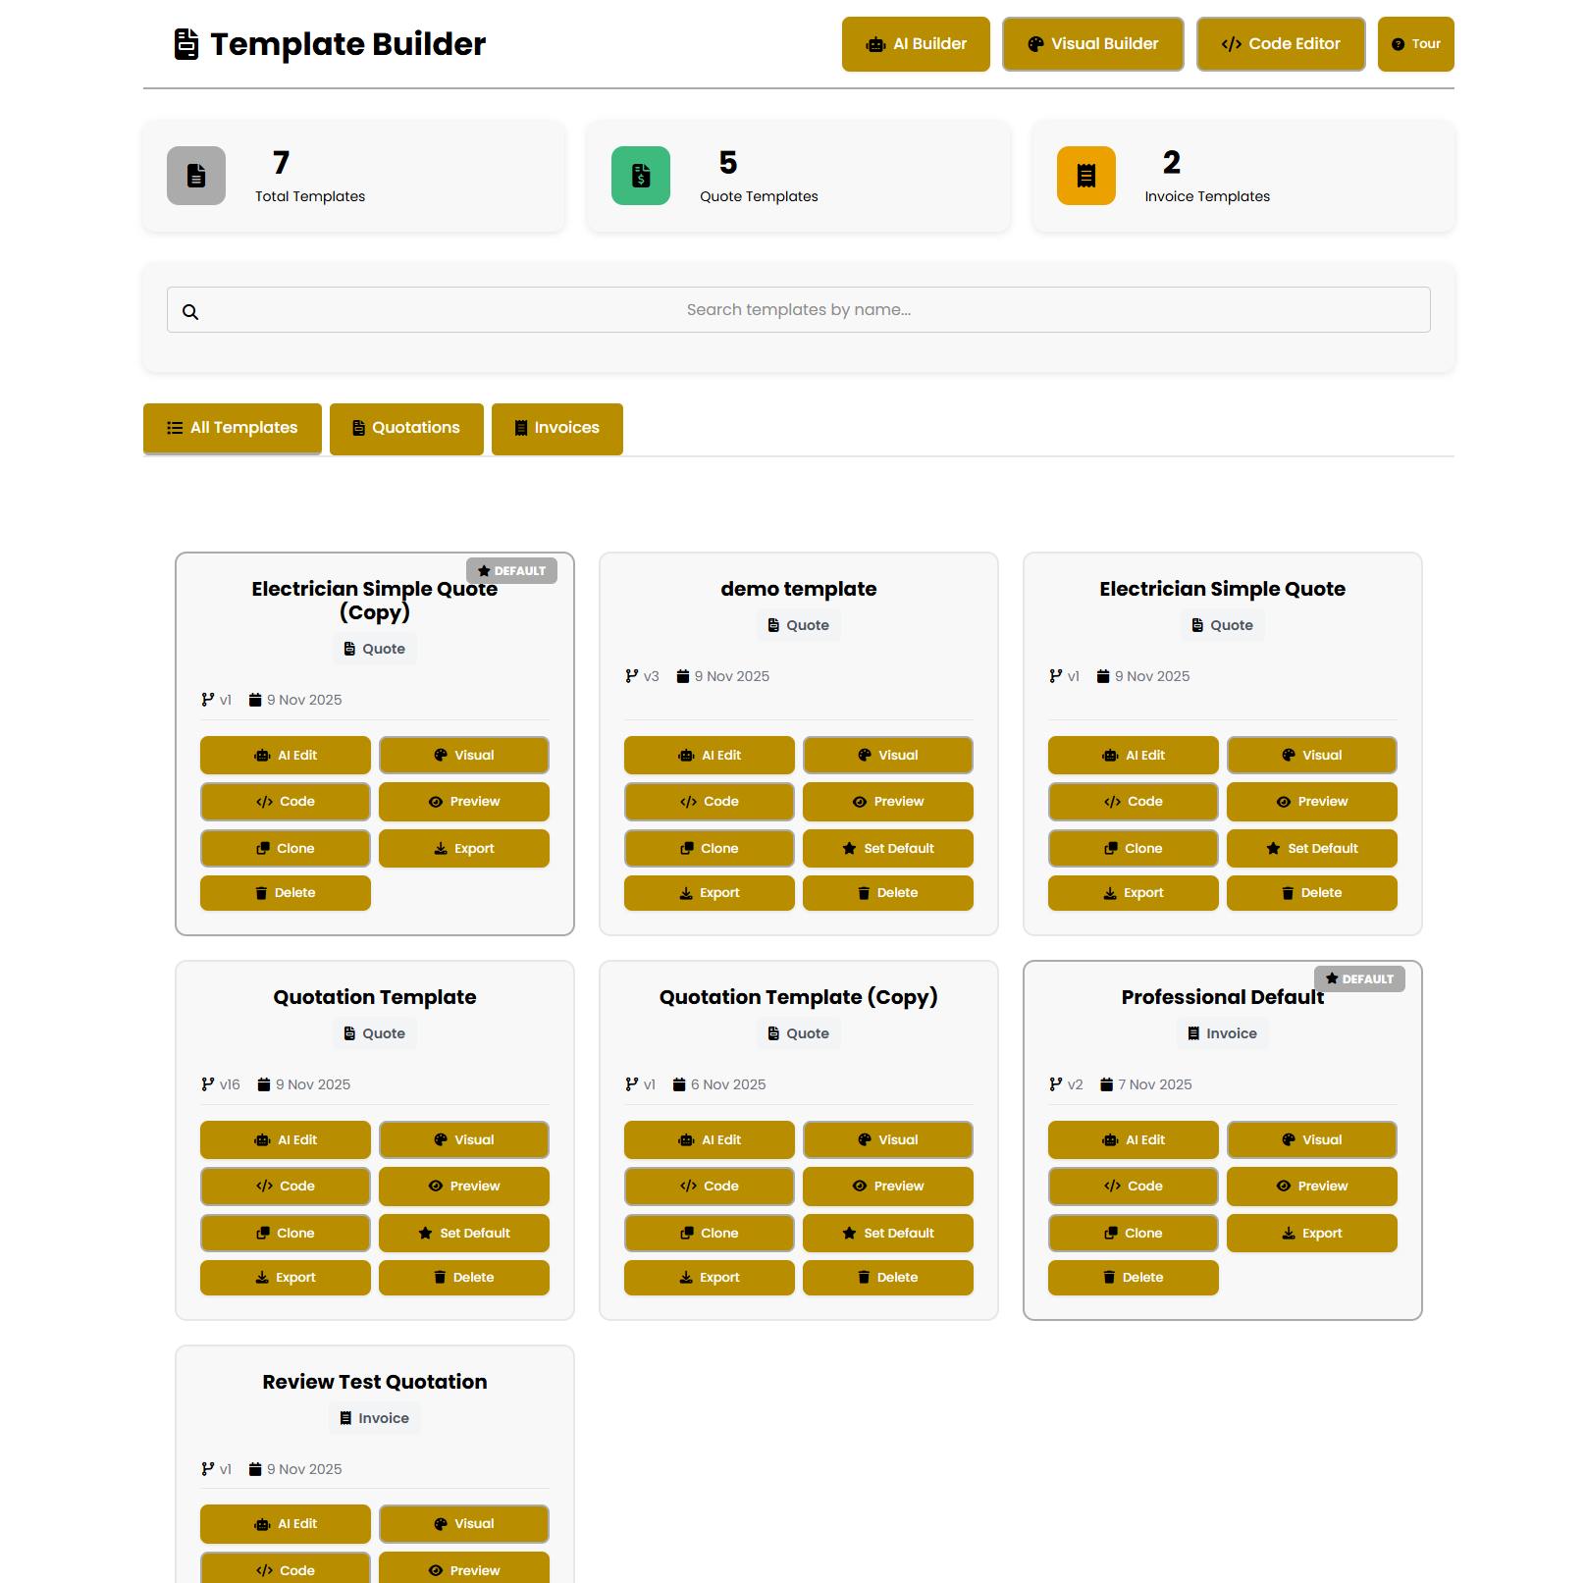The width and height of the screenshot is (1586, 1583).
Task: Set 'Electrician Simple Quote' as default
Action: tap(1311, 848)
